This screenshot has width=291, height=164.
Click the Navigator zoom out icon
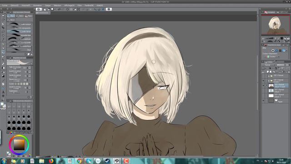[x=276, y=38]
